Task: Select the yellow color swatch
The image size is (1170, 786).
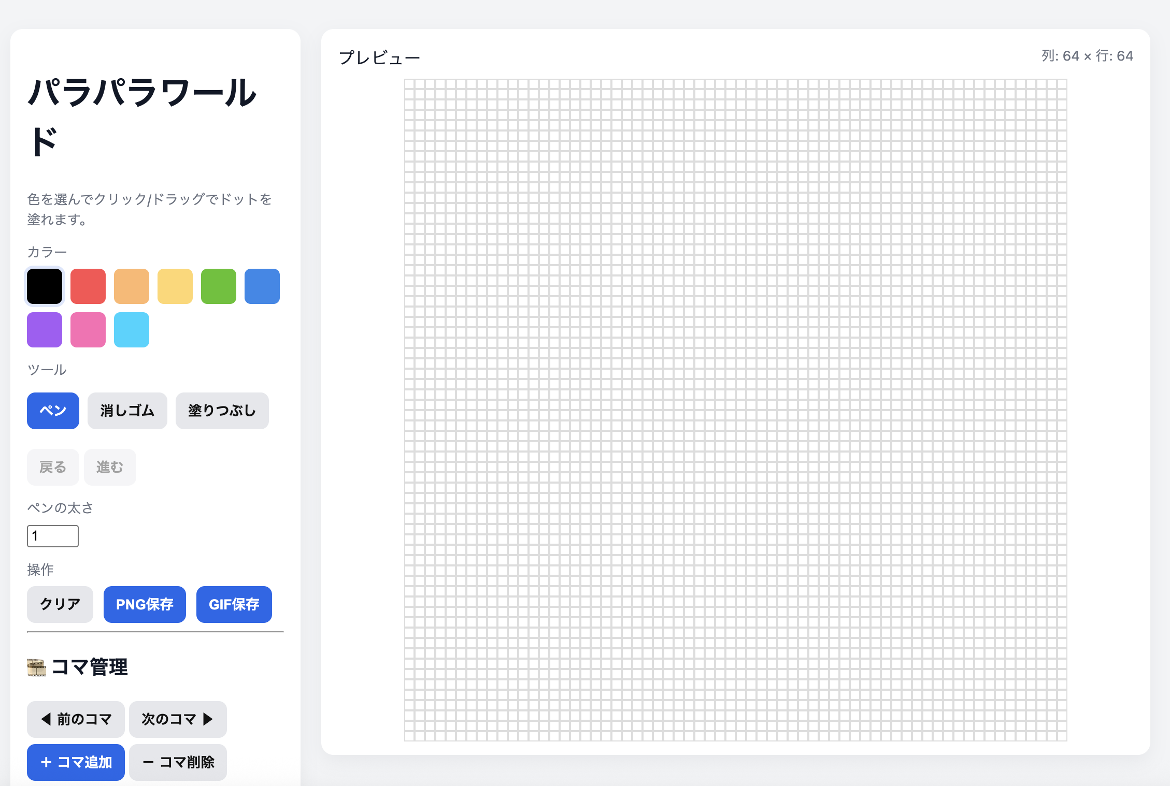Action: pos(175,286)
